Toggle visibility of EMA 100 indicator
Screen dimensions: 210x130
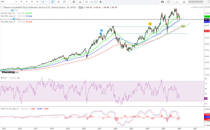[x=19, y=16]
